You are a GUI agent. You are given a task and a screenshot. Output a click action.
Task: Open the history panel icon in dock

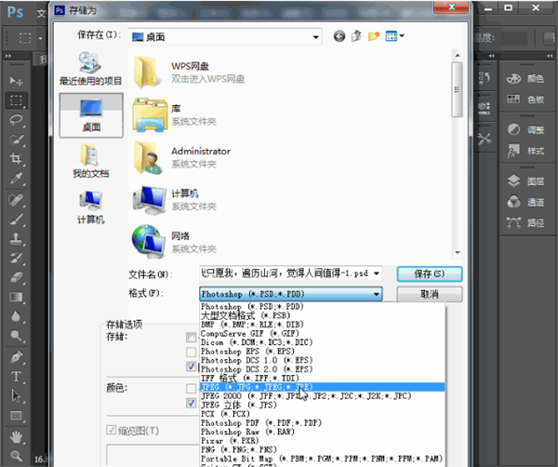click(485, 77)
